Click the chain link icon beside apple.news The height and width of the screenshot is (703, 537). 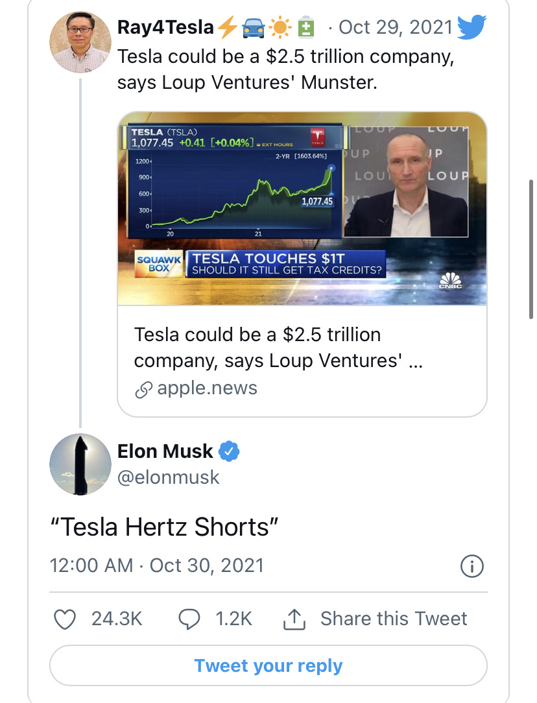143,389
